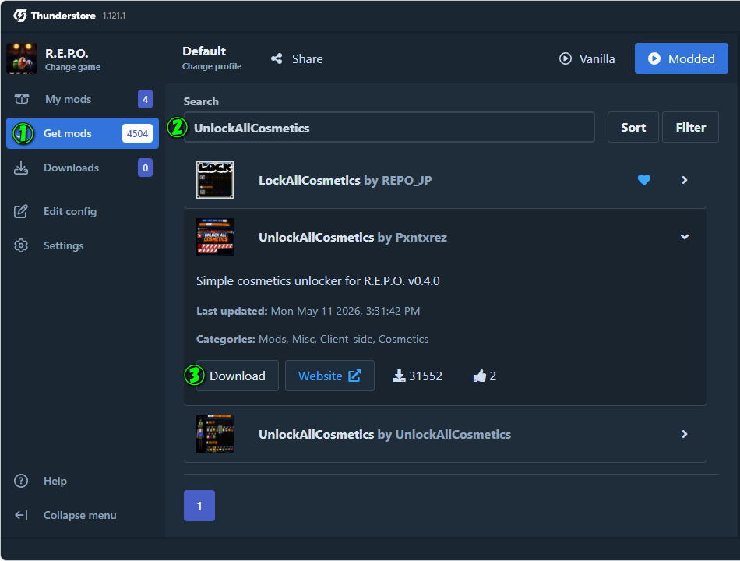Click the Downloads tray icon

[x=21, y=168]
